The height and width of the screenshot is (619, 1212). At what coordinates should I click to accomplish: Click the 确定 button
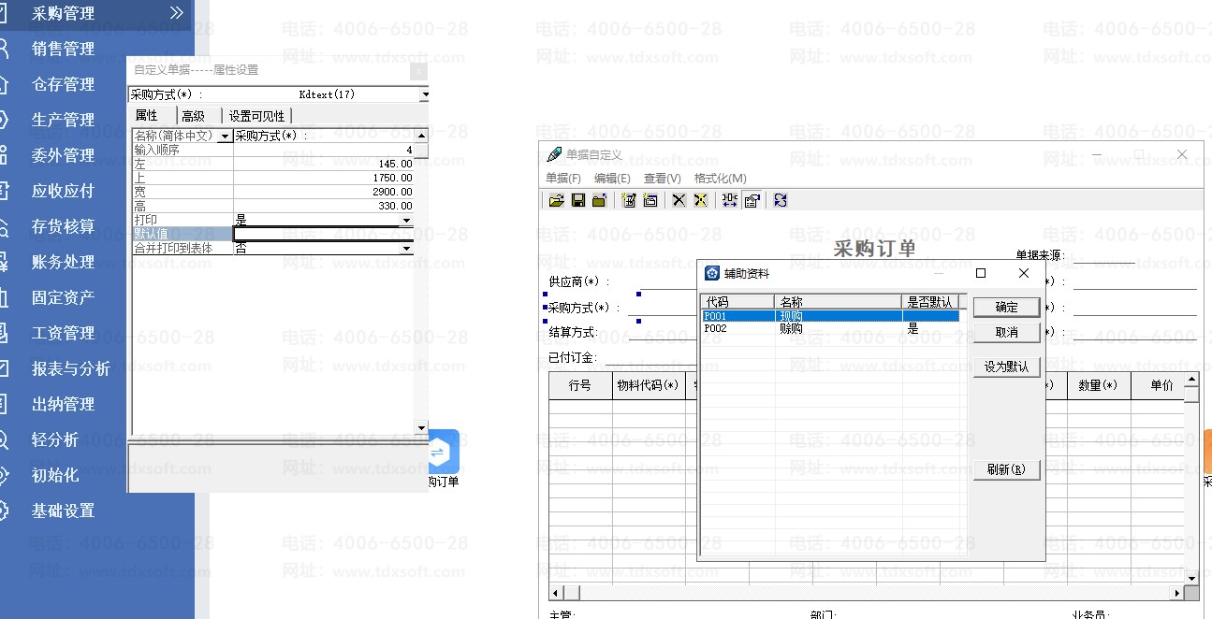point(1006,307)
